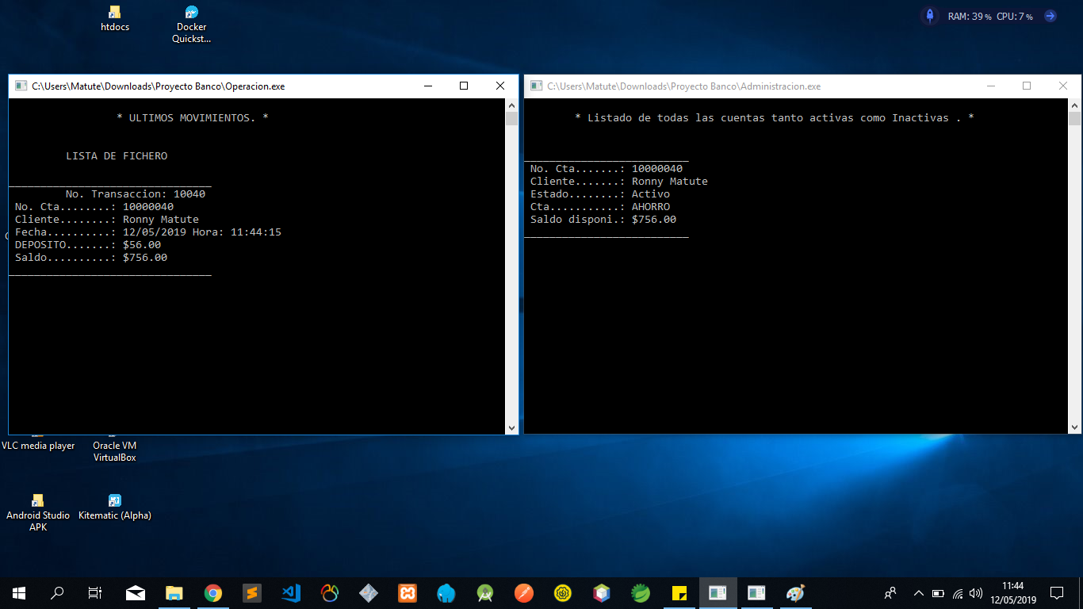Open Postman from taskbar

tap(524, 592)
